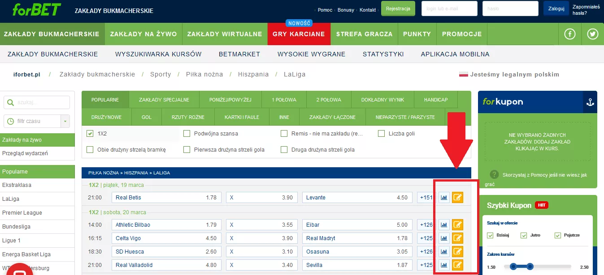Open the forBET Facebook page icon
Viewport: 604px width, 275px height.
[570, 34]
